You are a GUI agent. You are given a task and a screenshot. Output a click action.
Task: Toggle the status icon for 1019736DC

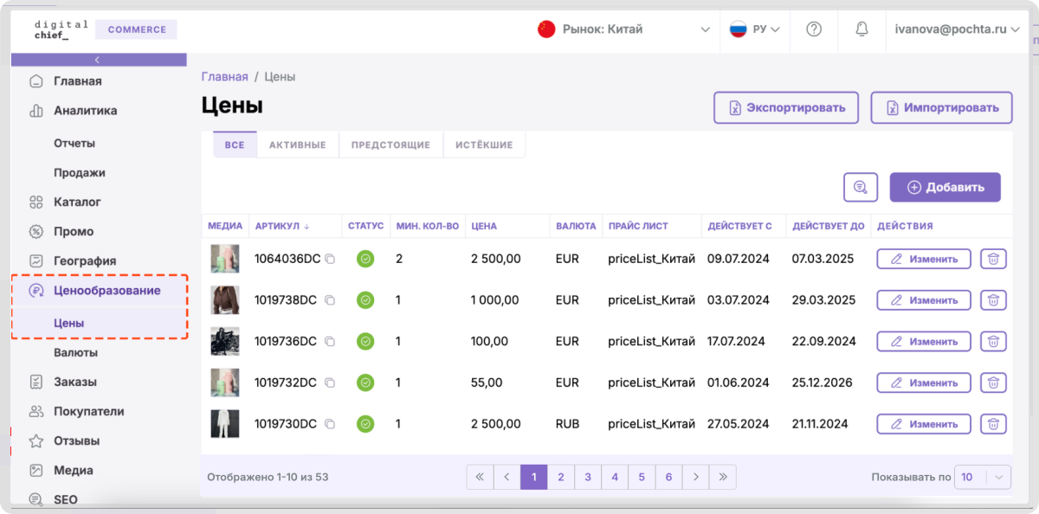point(365,342)
